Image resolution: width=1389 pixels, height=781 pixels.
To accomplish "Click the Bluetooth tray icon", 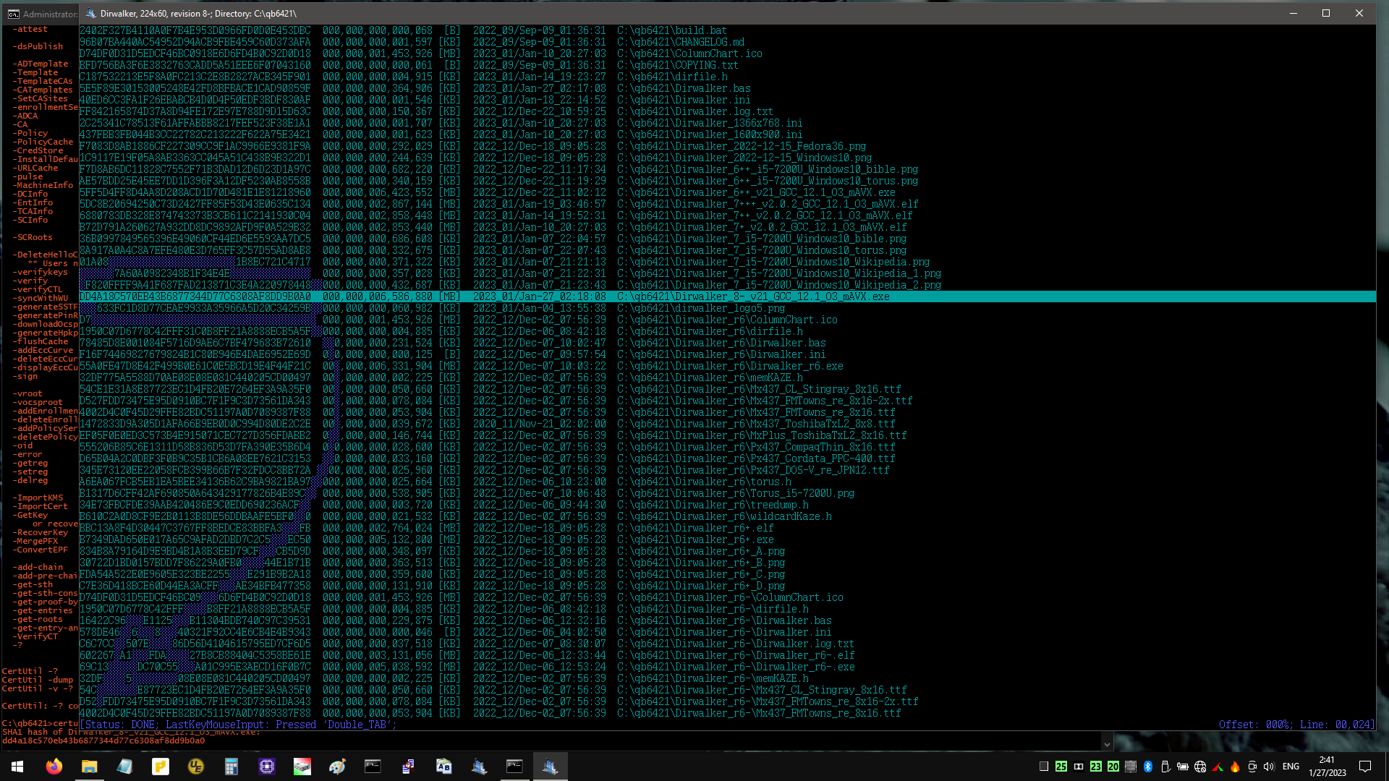I will point(1148,767).
